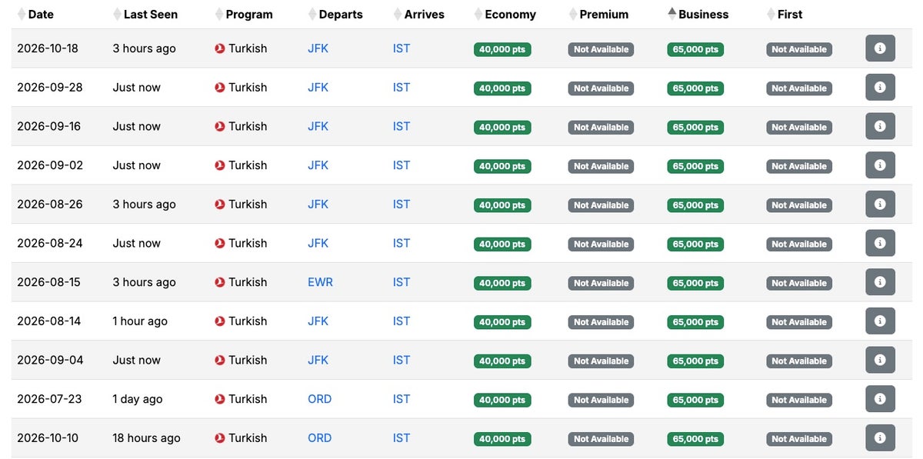Open details icon for 2026-08-15 EWR flight

tap(880, 282)
